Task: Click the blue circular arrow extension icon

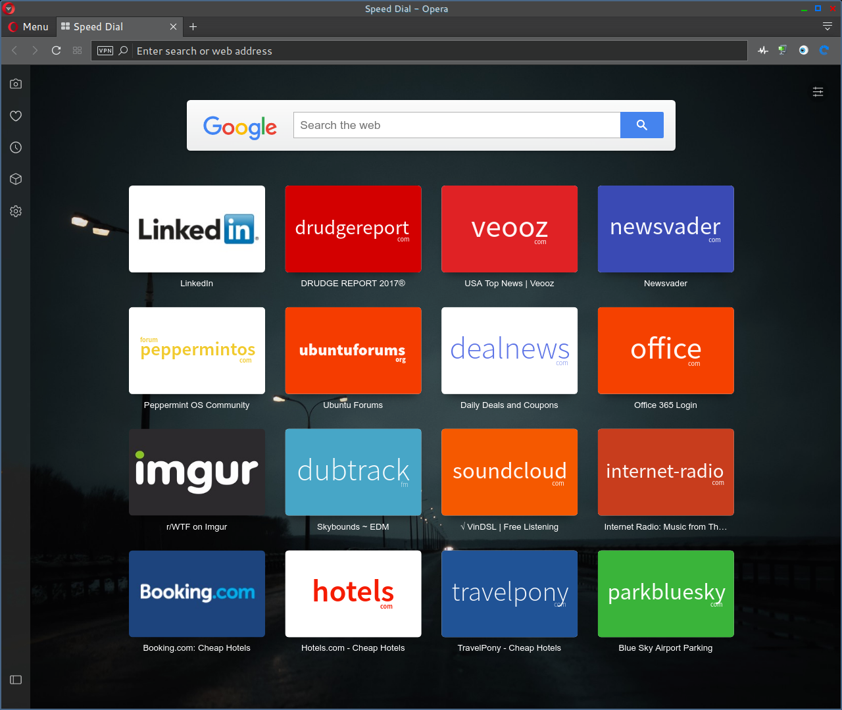Action: [824, 51]
